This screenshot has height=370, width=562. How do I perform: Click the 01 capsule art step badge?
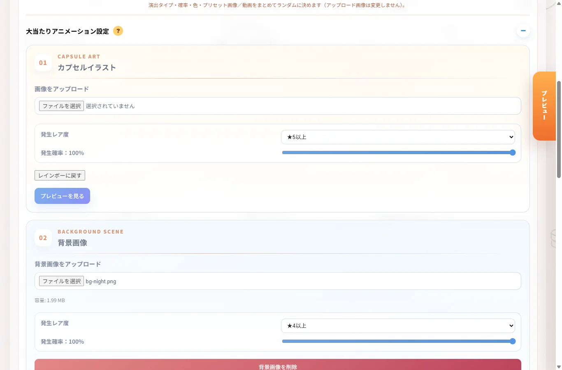[43, 63]
